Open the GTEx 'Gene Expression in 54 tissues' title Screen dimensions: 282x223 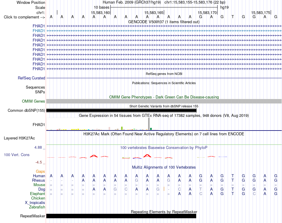[x=164, y=115]
